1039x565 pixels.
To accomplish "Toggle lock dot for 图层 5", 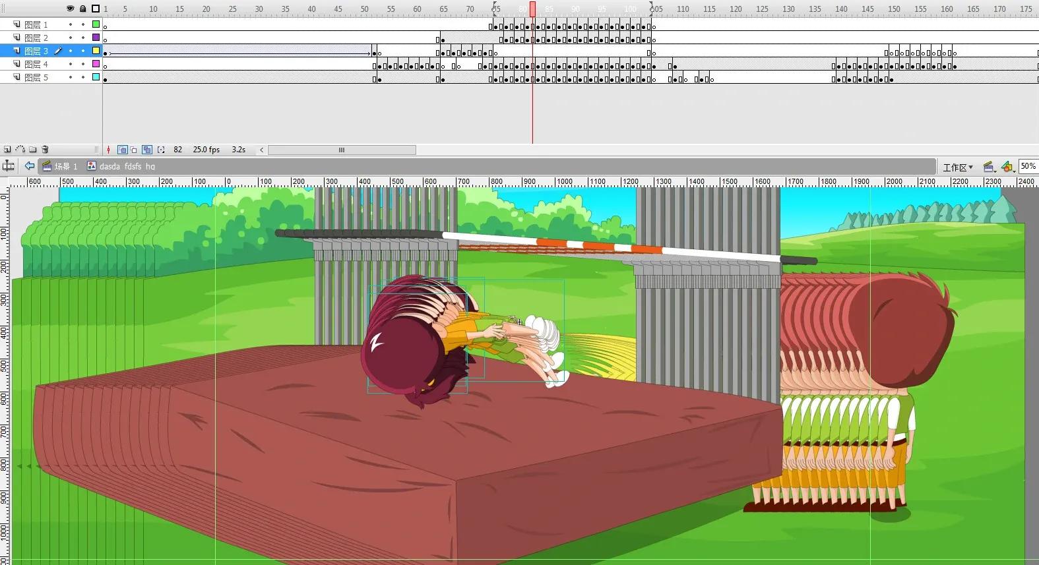I will point(83,77).
